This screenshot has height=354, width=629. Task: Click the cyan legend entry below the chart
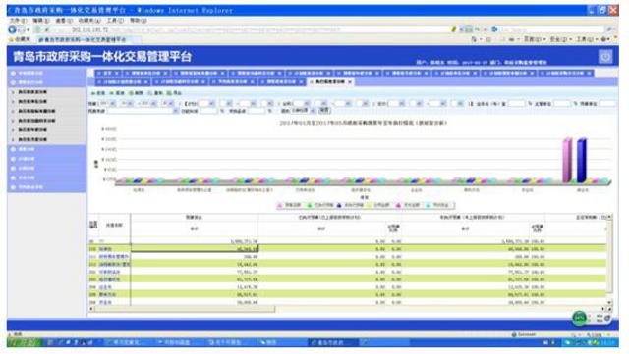438,205
